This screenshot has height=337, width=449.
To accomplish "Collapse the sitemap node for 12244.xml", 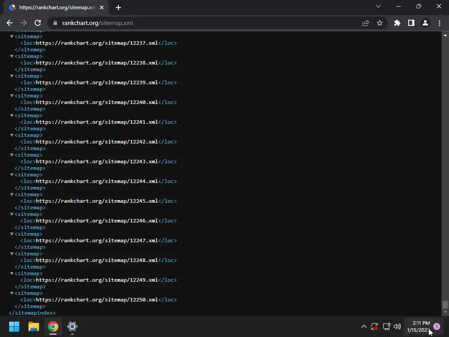I will point(12,175).
